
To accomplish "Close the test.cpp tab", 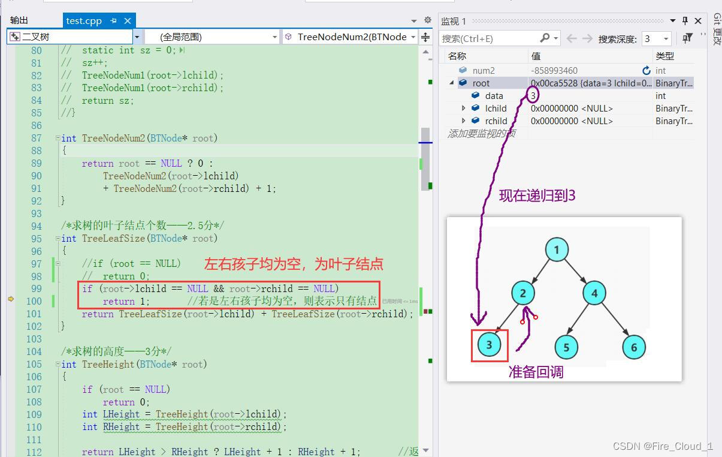I will pos(127,21).
